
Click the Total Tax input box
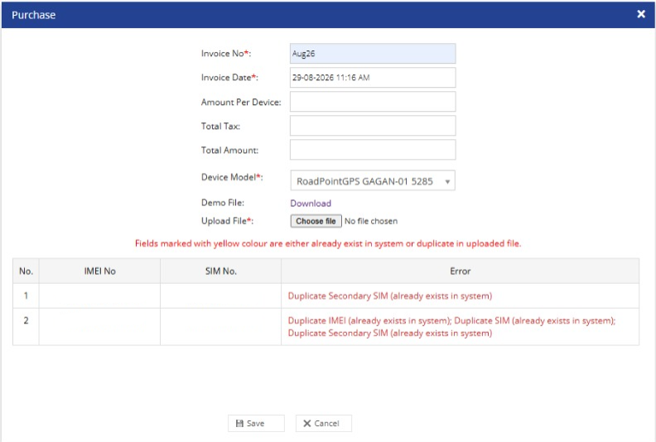click(x=373, y=126)
